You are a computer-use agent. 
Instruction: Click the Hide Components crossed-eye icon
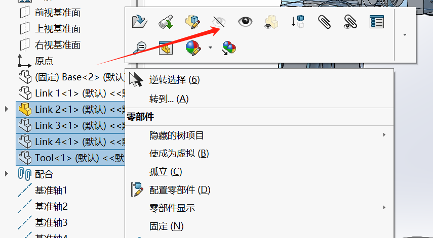click(219, 22)
